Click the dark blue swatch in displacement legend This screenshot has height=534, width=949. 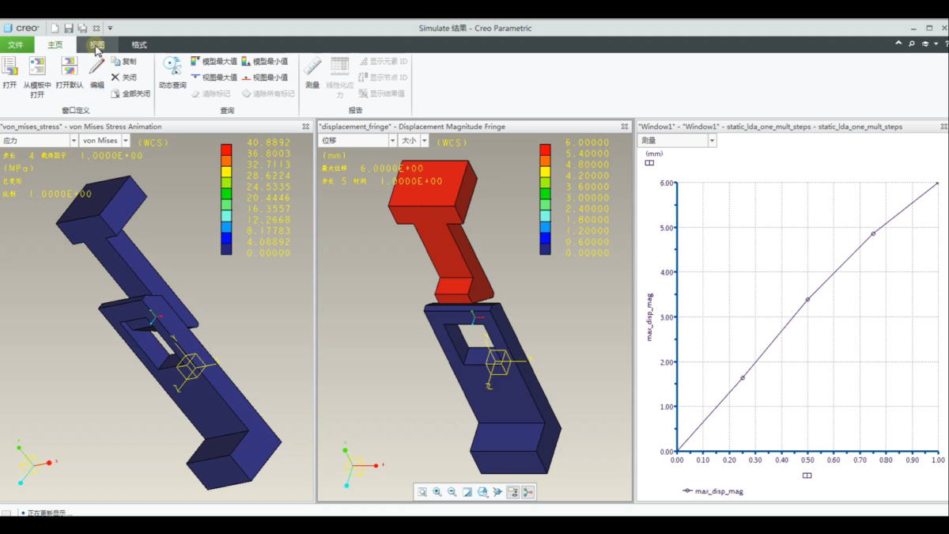click(x=545, y=249)
